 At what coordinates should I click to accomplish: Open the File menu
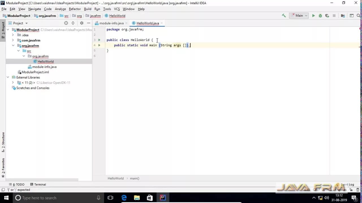pos(4,9)
